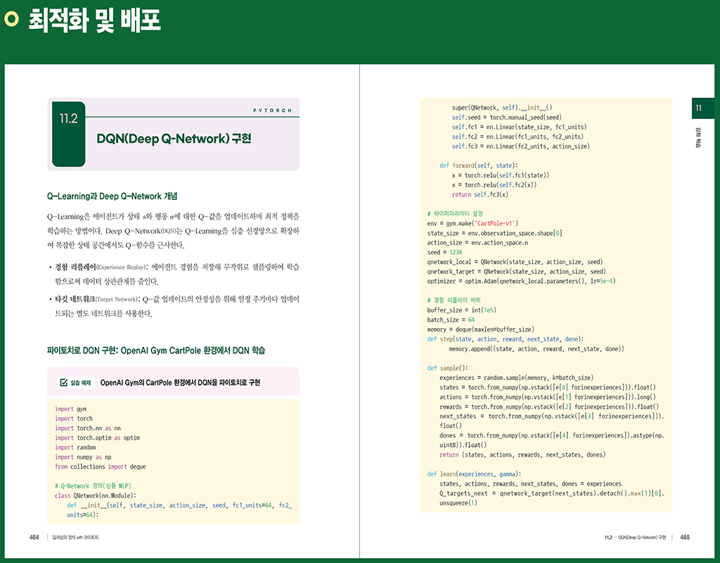Click the import gym code line

70,409
